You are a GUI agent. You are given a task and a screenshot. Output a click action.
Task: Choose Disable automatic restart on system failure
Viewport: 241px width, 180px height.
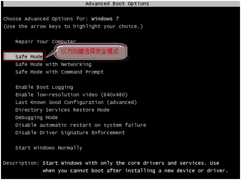click(81, 125)
